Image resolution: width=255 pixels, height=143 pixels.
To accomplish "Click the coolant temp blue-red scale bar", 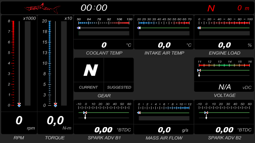I will click(104, 23).
